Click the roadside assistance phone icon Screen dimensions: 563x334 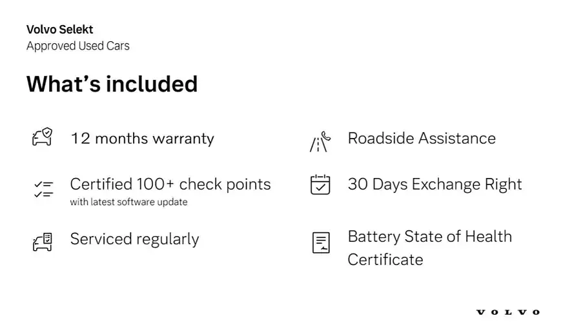point(320,142)
